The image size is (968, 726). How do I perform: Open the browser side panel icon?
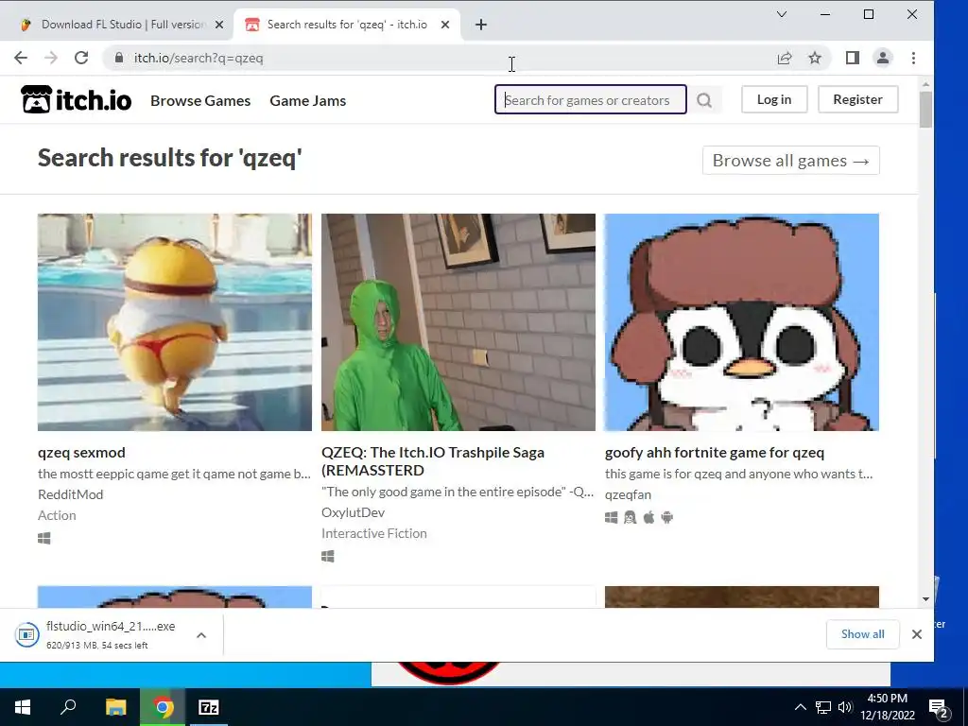coord(853,58)
